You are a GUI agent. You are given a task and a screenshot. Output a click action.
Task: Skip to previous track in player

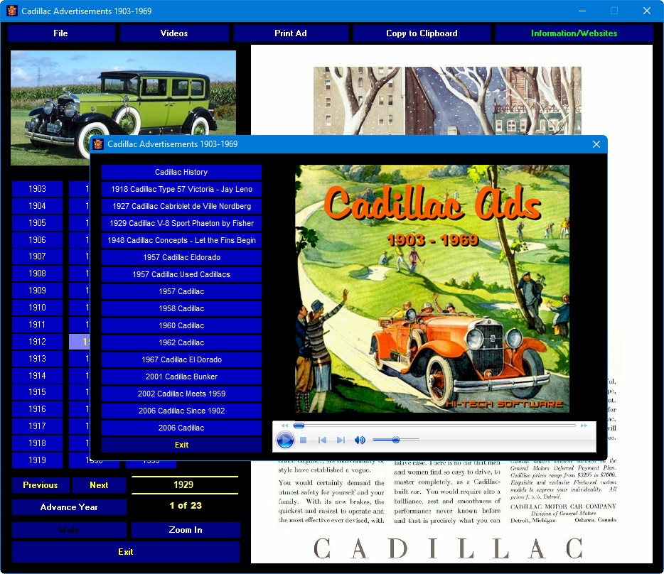(x=322, y=440)
